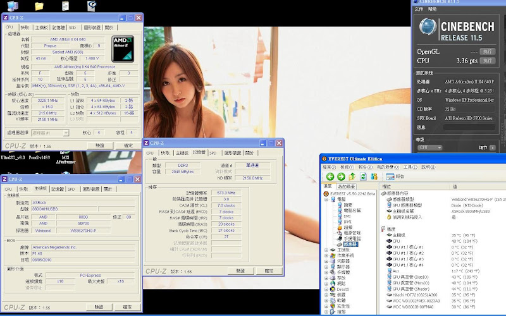506x316 pixels.
Task: Click the 573.3 MHz memory frequency value
Action: click(226, 193)
